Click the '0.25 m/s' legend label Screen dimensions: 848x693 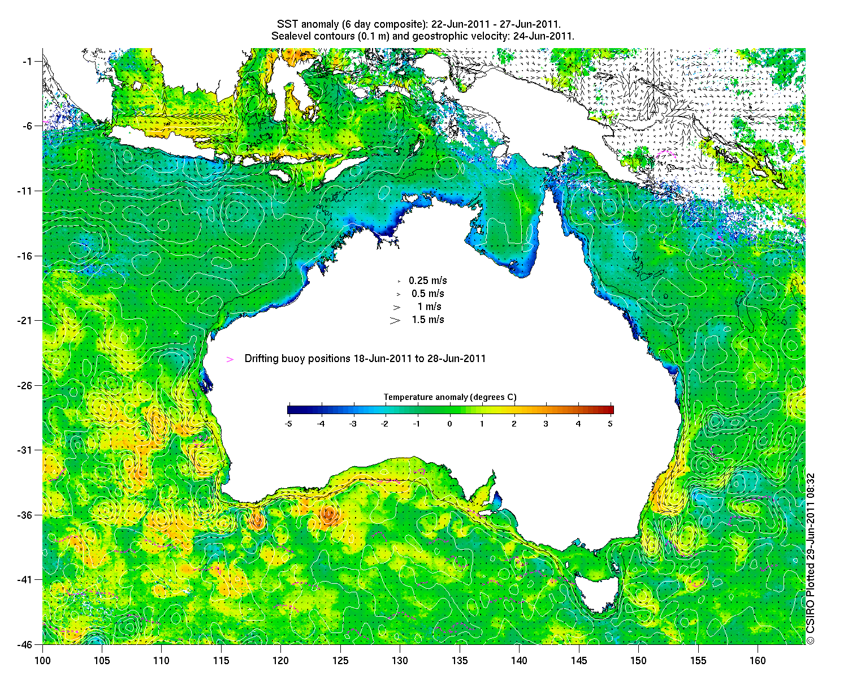coord(428,281)
